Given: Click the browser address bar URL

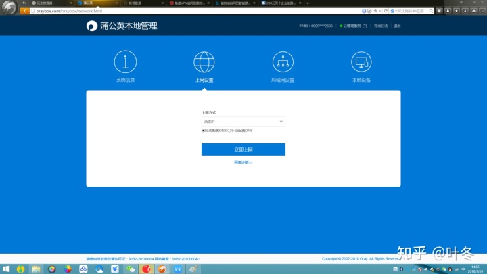Looking at the screenshot, I should (69, 11).
